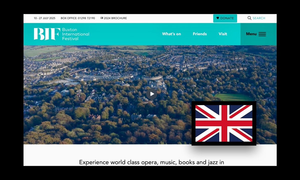Go to the Friends section

tap(200, 34)
